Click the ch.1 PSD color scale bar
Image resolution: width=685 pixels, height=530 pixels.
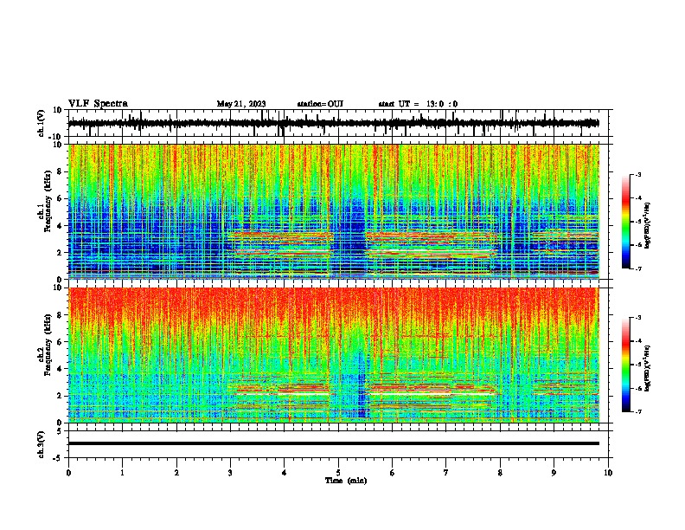[x=626, y=222]
